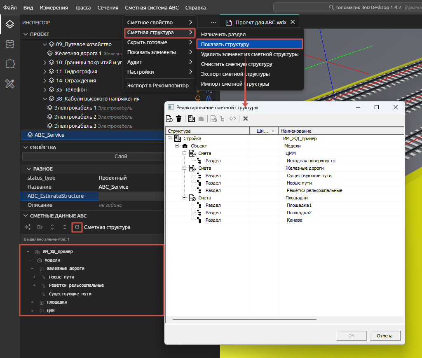
Task: Expand the Новые пути node in inspector tree
Action: coord(34,277)
